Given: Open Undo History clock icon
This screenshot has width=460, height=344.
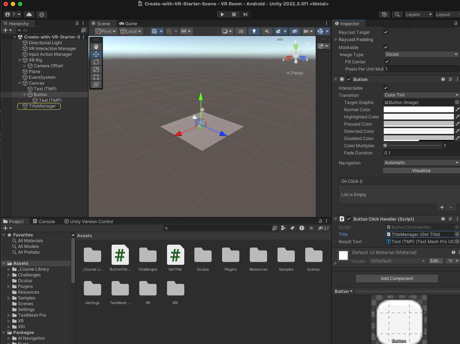Looking at the screenshot, I should (x=384, y=14).
